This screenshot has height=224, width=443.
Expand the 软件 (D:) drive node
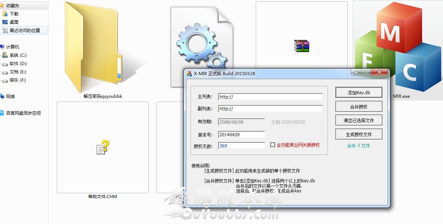(x=1, y=64)
